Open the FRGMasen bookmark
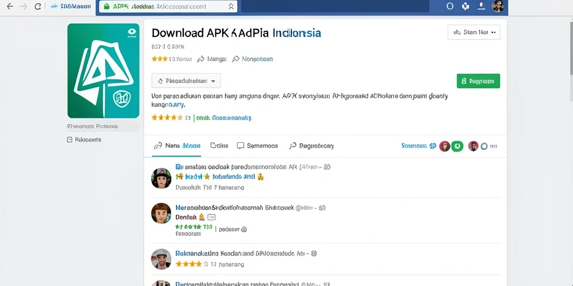Image resolution: width=573 pixels, height=286 pixels. [x=71, y=7]
